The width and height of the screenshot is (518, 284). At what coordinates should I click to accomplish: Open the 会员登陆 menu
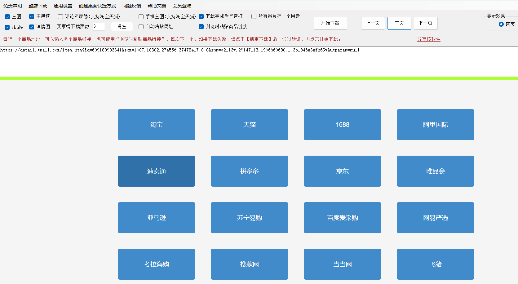182,6
